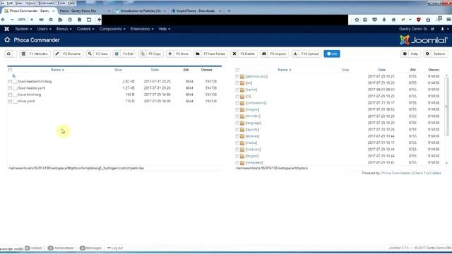
Task: Click the F2 Rename pencil button
Action: (69, 54)
